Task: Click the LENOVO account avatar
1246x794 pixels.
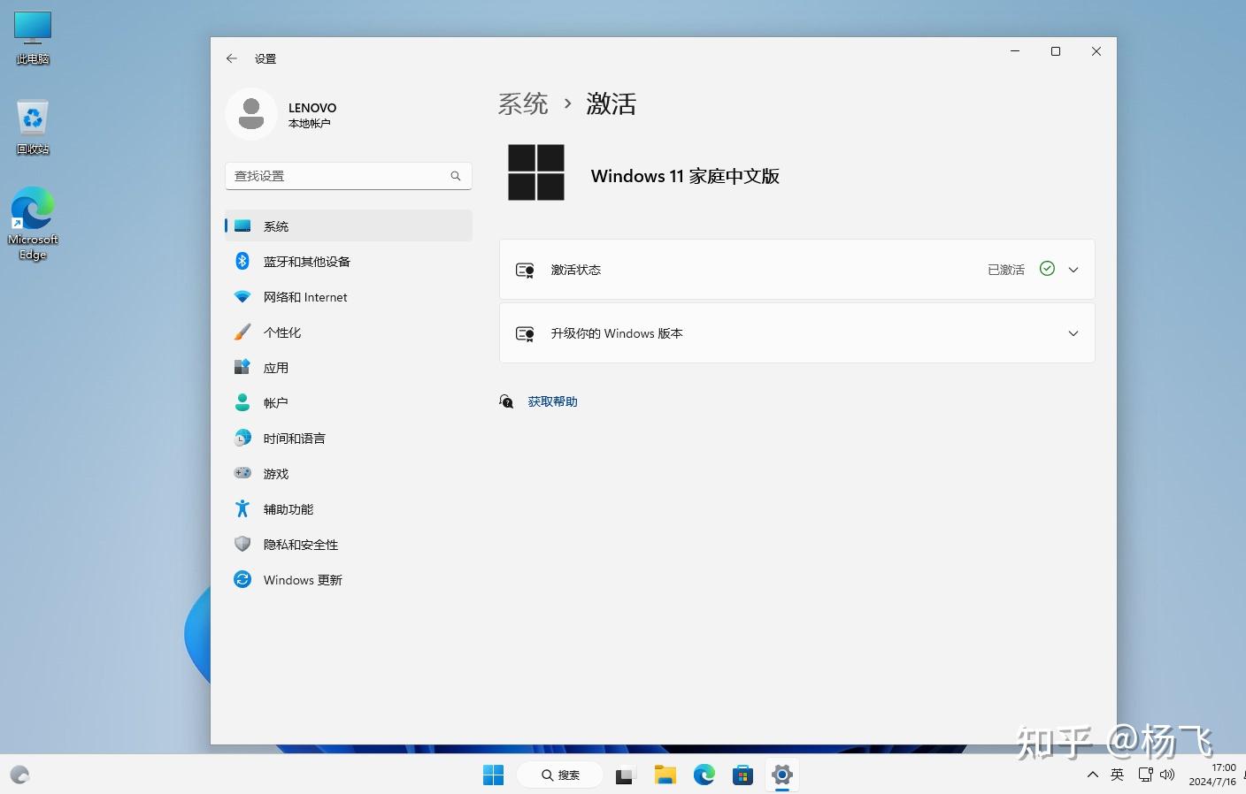Action: click(250, 114)
